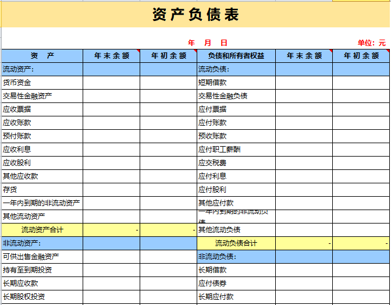
Task: Select the 负债和所有者权益 header cell
Action: 236,56
